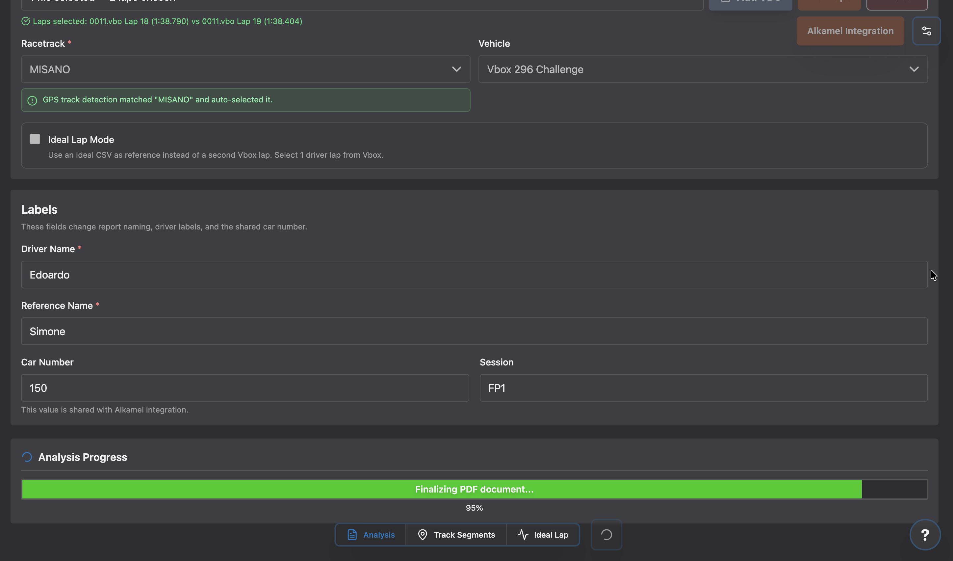Click the green Finalizing PDF progress bar
The height and width of the screenshot is (561, 953).
tap(441, 489)
